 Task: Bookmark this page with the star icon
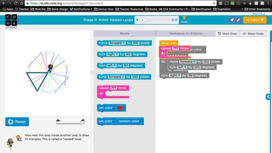[214, 3]
